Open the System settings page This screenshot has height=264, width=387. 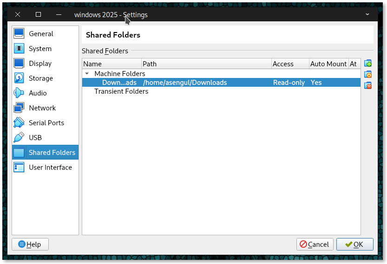tap(46, 48)
